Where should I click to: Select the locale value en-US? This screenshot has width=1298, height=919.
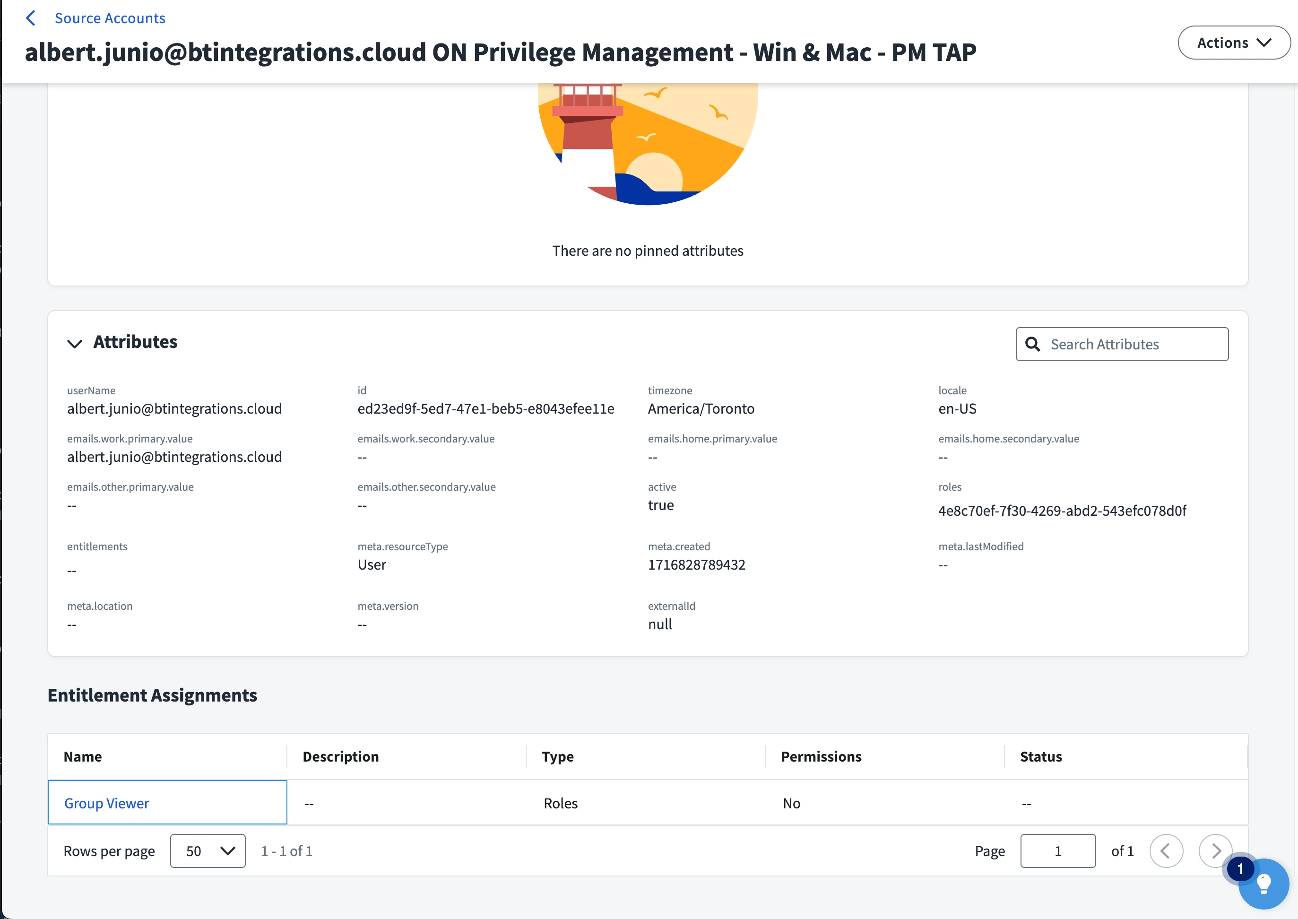[957, 408]
